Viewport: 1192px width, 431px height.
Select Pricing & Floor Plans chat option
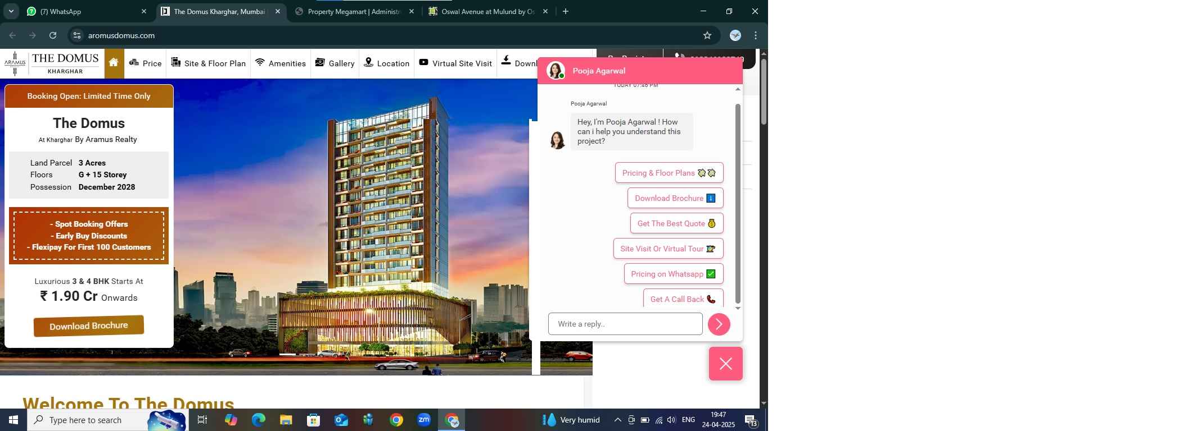(669, 173)
